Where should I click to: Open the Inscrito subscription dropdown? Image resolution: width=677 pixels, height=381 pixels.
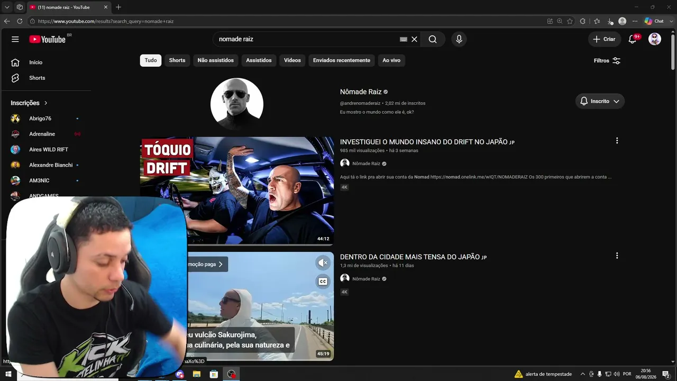600,101
